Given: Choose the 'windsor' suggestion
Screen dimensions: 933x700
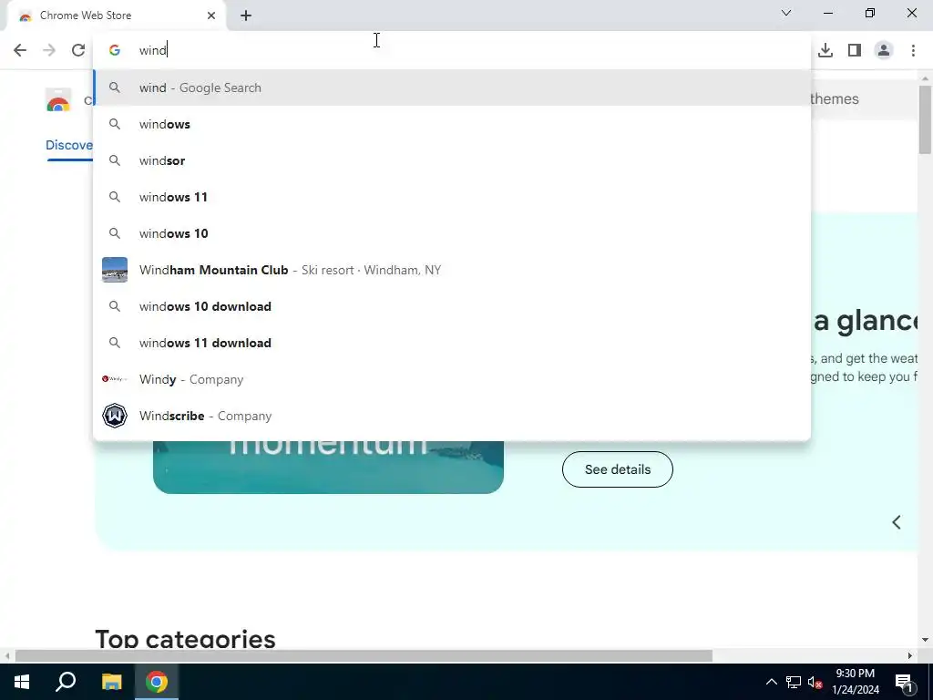Looking at the screenshot, I should pos(452,160).
